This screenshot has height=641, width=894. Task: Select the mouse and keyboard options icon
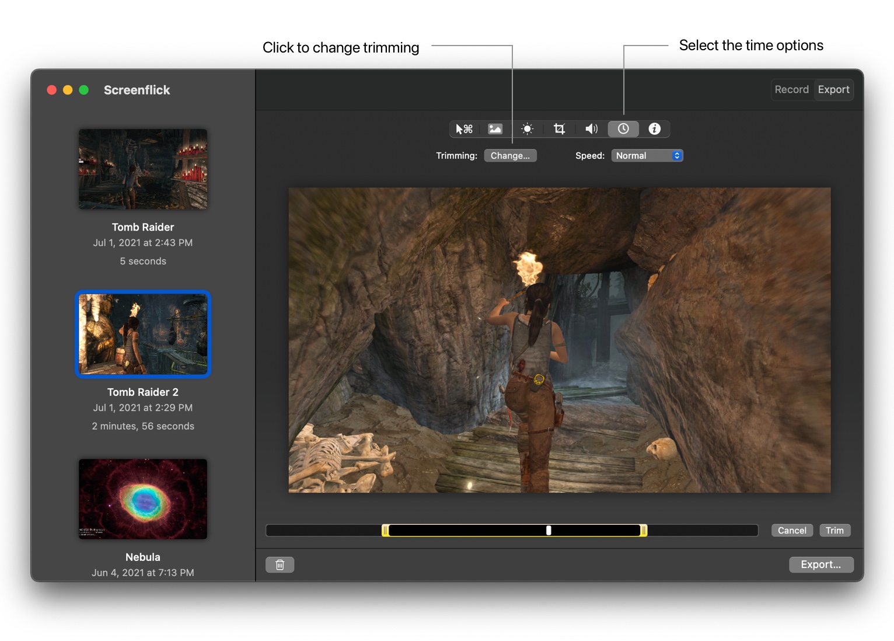tap(464, 129)
